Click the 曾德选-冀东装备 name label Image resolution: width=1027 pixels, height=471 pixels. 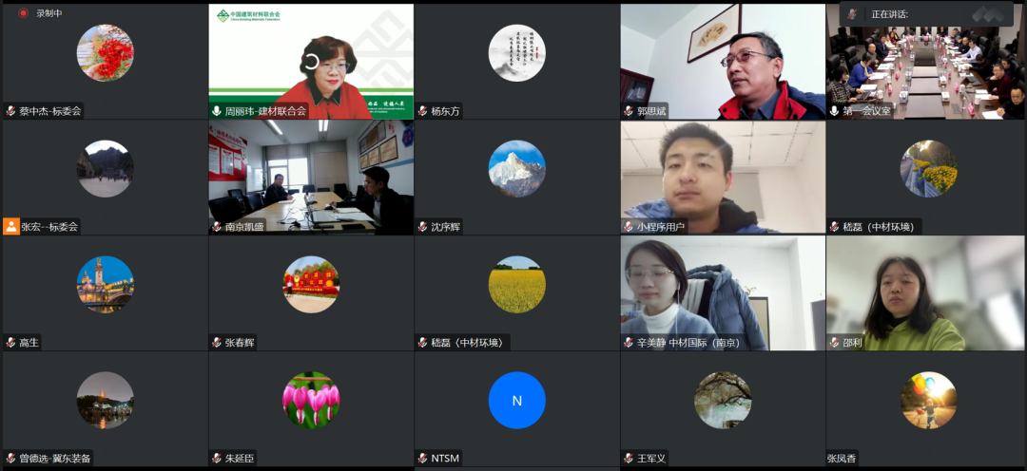[55, 459]
